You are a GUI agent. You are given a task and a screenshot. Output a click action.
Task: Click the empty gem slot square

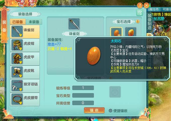click(115, 92)
